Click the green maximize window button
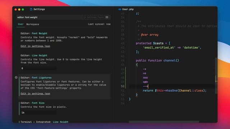230x129 pixels. click(x=23, y=10)
